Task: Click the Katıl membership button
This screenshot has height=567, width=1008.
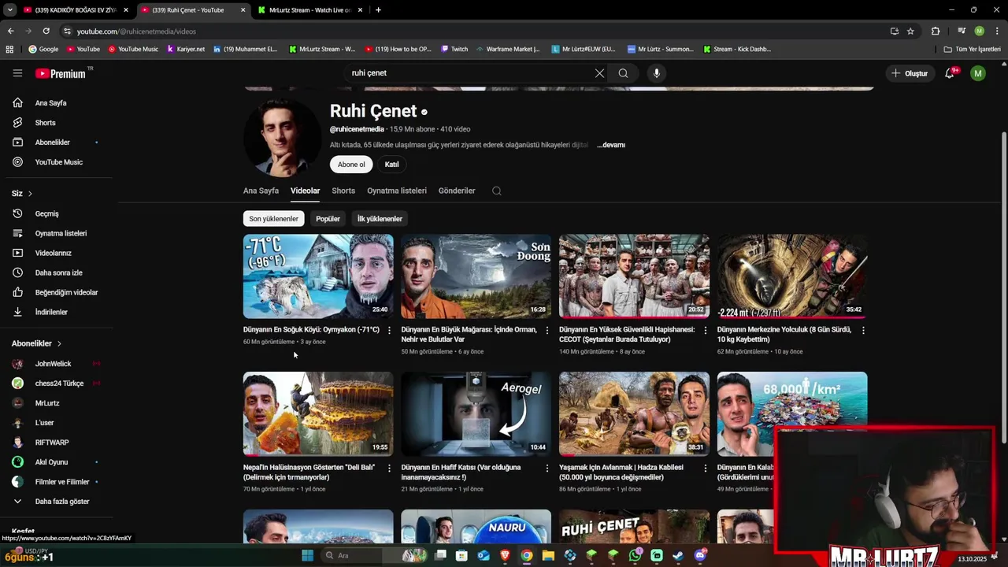Action: pos(391,165)
